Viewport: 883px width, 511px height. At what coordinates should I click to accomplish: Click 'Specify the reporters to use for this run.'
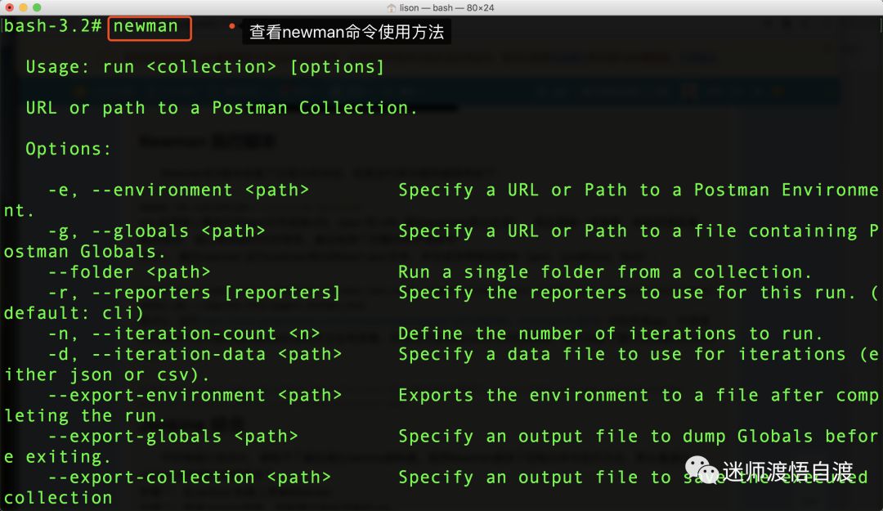click(627, 293)
